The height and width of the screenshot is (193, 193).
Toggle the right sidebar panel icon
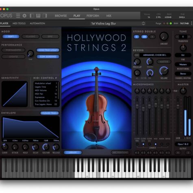(45, 16)
